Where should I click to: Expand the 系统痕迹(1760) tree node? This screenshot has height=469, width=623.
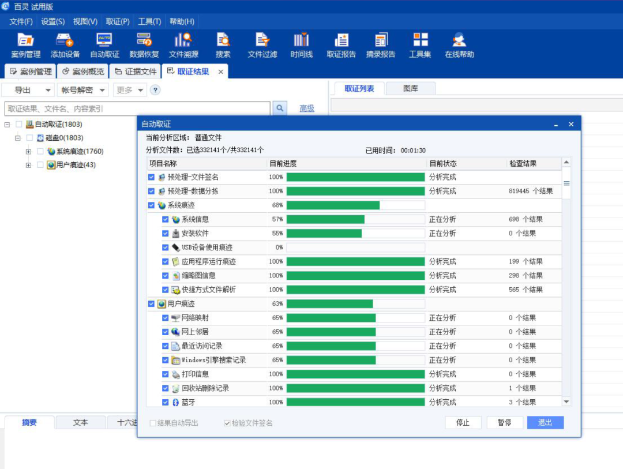point(28,152)
